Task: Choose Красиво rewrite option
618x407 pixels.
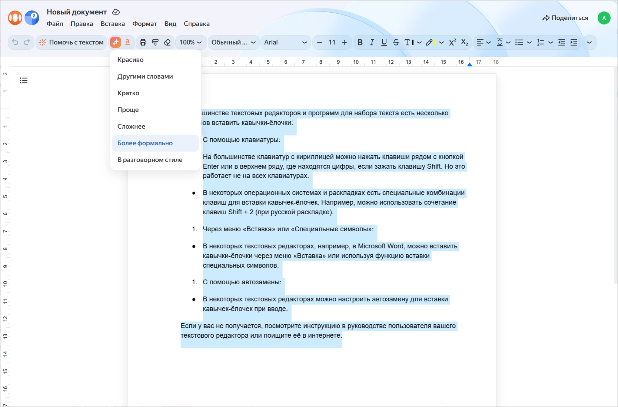Action: pyautogui.click(x=156, y=60)
